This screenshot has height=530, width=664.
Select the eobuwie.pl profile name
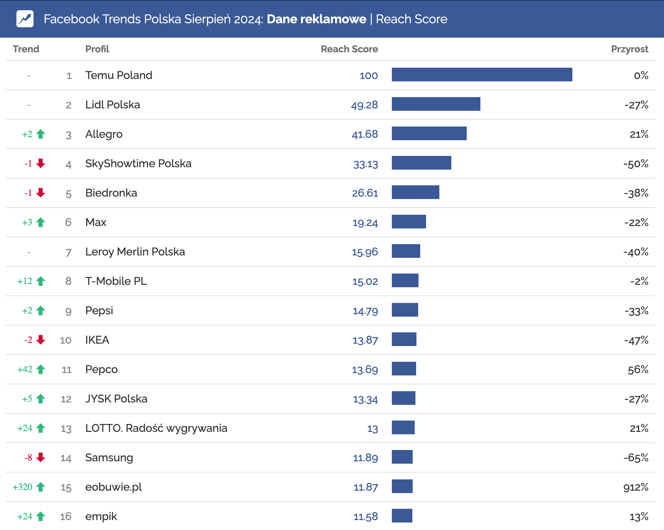[x=114, y=487]
